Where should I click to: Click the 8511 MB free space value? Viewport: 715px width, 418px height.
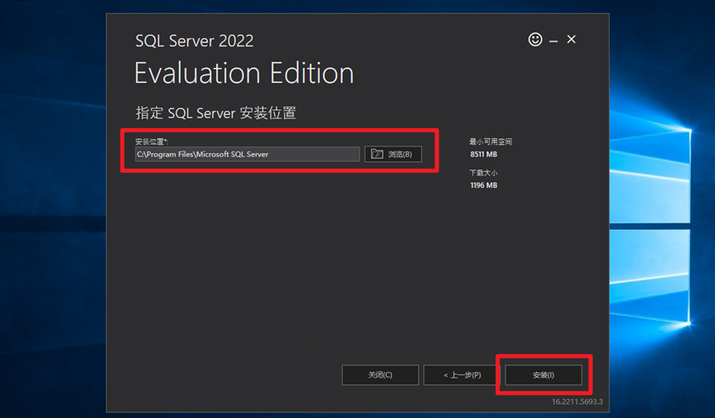click(484, 154)
